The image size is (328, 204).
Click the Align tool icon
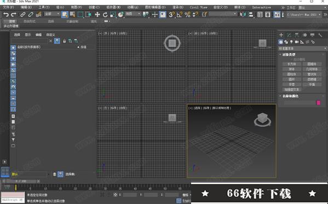251,14
